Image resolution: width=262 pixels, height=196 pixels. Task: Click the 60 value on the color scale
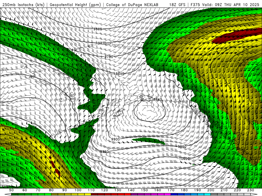(x=25, y=190)
